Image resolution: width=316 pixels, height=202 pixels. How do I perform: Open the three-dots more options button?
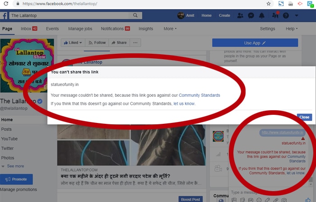[x=135, y=42]
